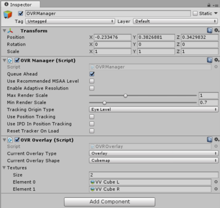The image size is (220, 208).
Task: Click the Rotation Y field
Action: (156, 44)
